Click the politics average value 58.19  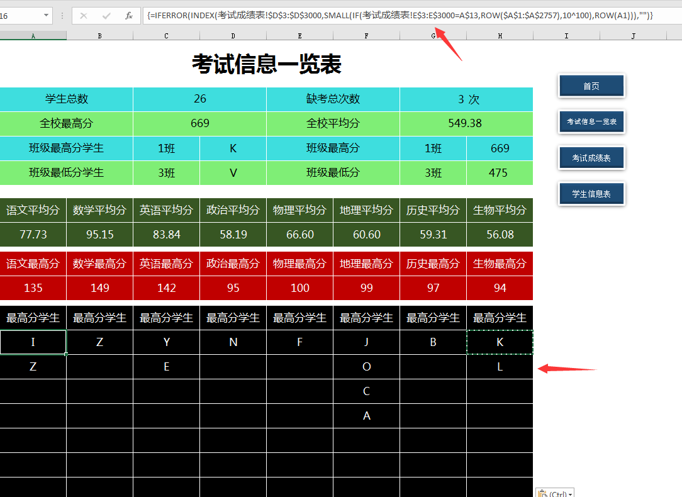click(x=233, y=235)
